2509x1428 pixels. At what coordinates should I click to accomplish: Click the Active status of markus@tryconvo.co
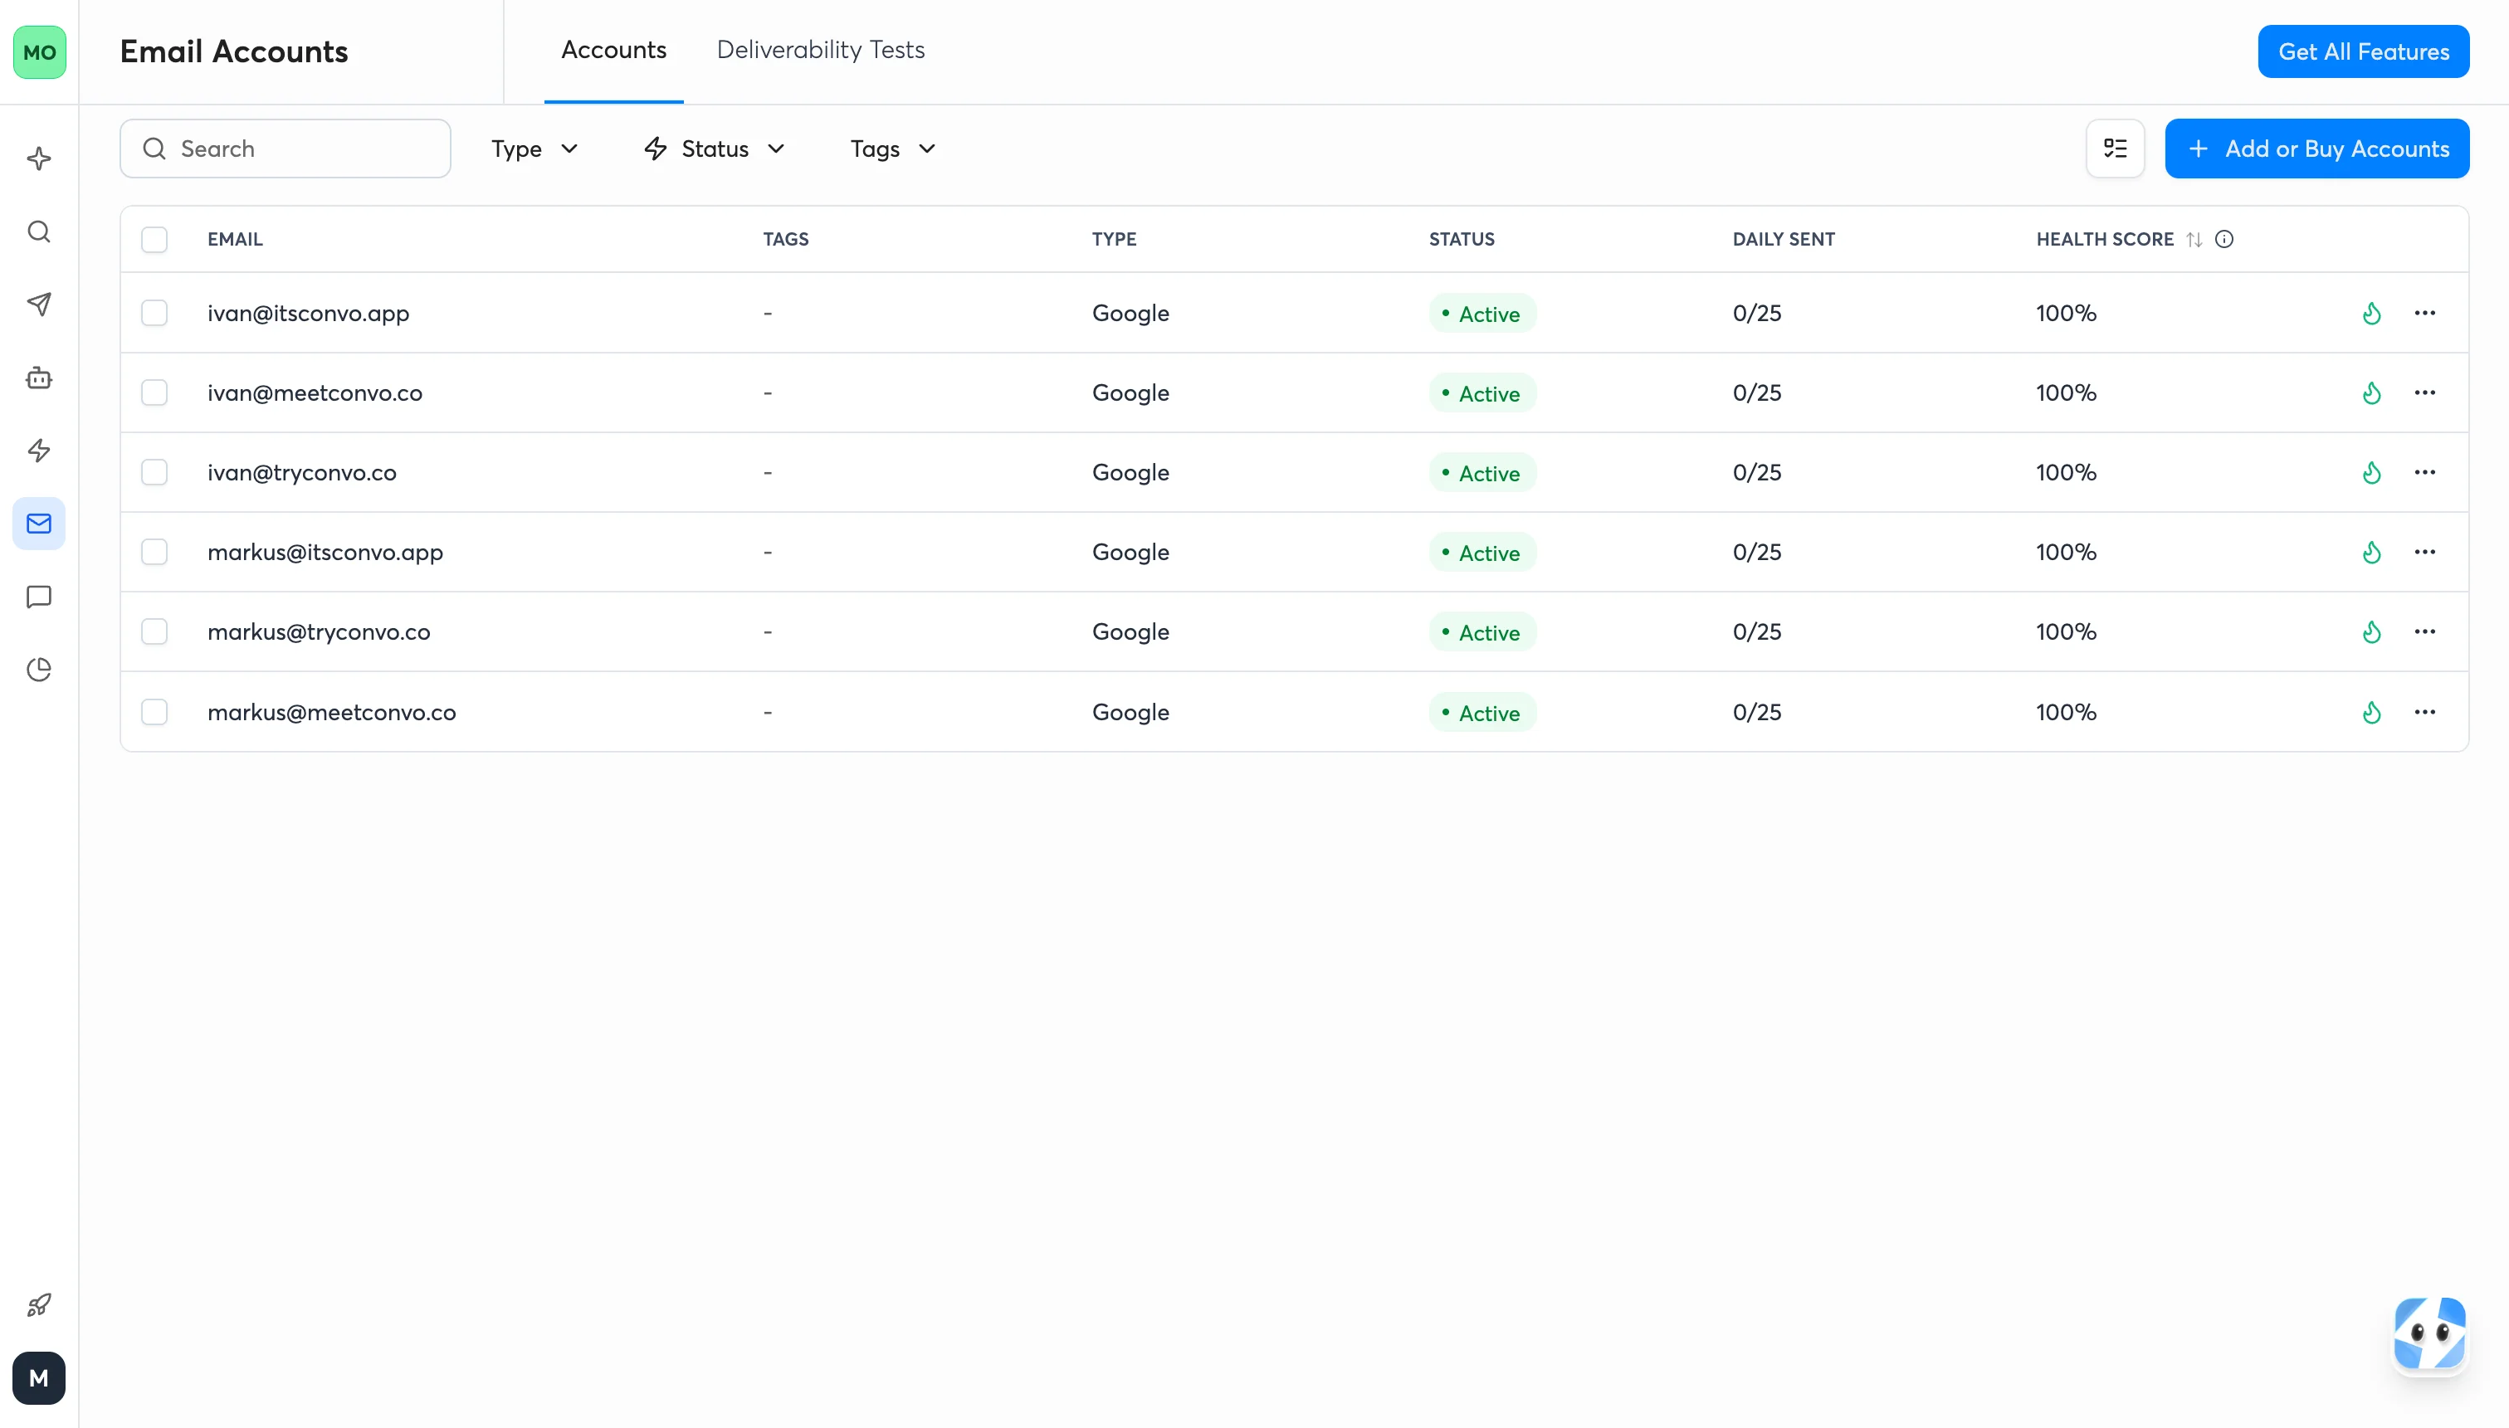(1482, 631)
